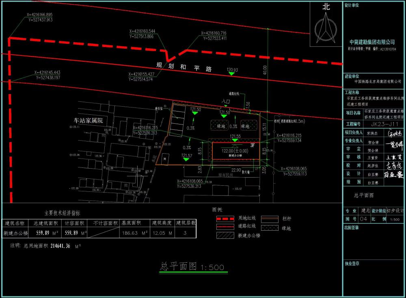Screen dimensions: 406x298
Task: Click the 总平面图 1:500 drawing title
Action: point(193,267)
